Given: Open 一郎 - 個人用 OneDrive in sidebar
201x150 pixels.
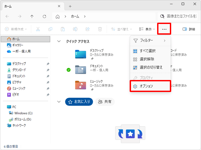Looking at the screenshot, I should (x=19, y=51).
